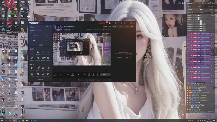
Task: Select the 我的场景 scene tab
Action: [32, 30]
